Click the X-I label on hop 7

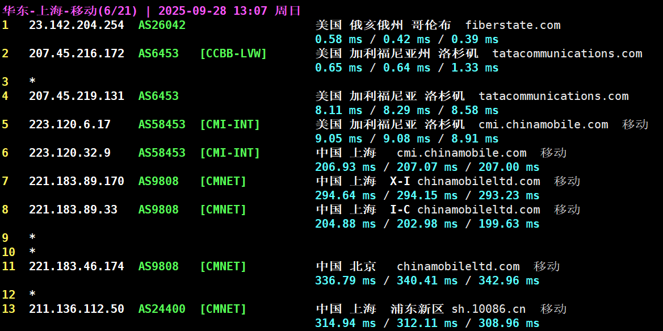pyautogui.click(x=400, y=181)
